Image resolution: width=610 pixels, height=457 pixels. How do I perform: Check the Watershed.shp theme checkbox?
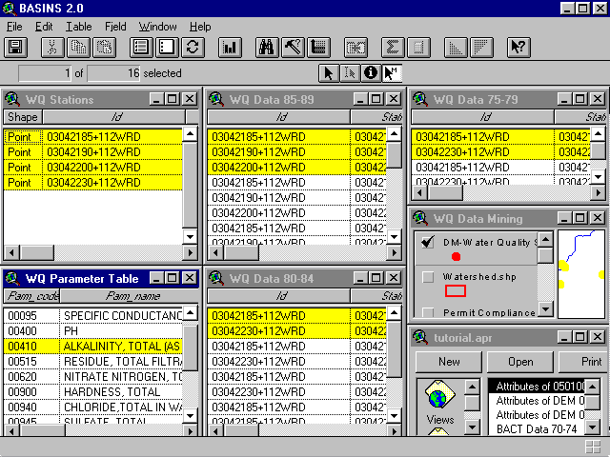tap(428, 277)
